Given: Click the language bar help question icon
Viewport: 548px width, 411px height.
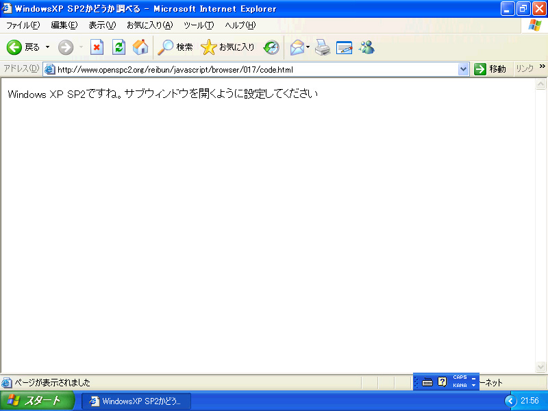Looking at the screenshot, I should [442, 382].
